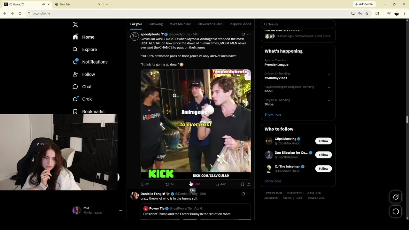The height and width of the screenshot is (230, 409).
Task: Click the X logo in sidebar
Action: pos(75,25)
